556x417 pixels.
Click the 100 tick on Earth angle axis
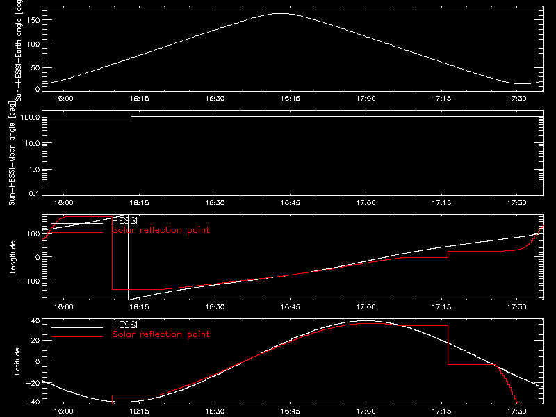point(33,44)
